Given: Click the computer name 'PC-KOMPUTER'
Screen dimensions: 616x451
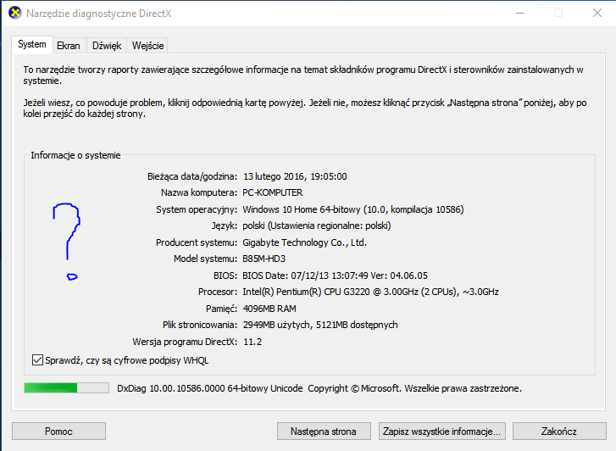Looking at the screenshot, I should coord(273,192).
